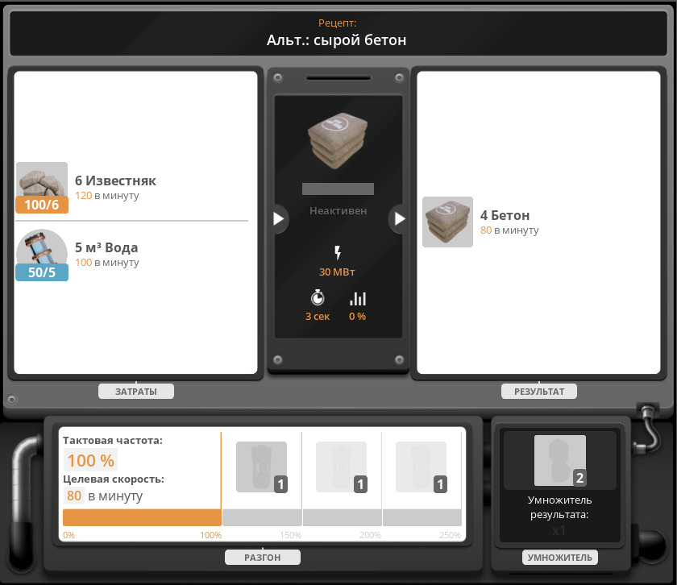Click the 5 м³ Вода ingredient name
Screen dimensions: 677x585
click(x=106, y=247)
